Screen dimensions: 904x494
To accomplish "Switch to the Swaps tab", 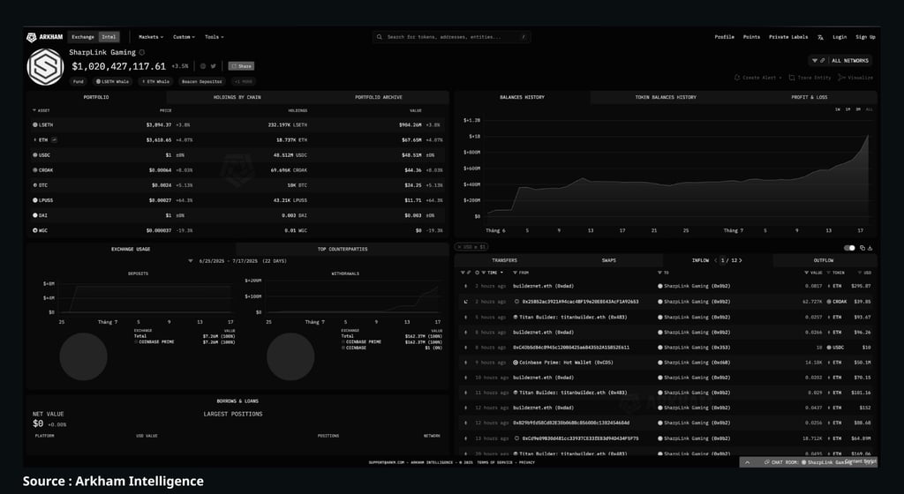I will pyautogui.click(x=609, y=260).
